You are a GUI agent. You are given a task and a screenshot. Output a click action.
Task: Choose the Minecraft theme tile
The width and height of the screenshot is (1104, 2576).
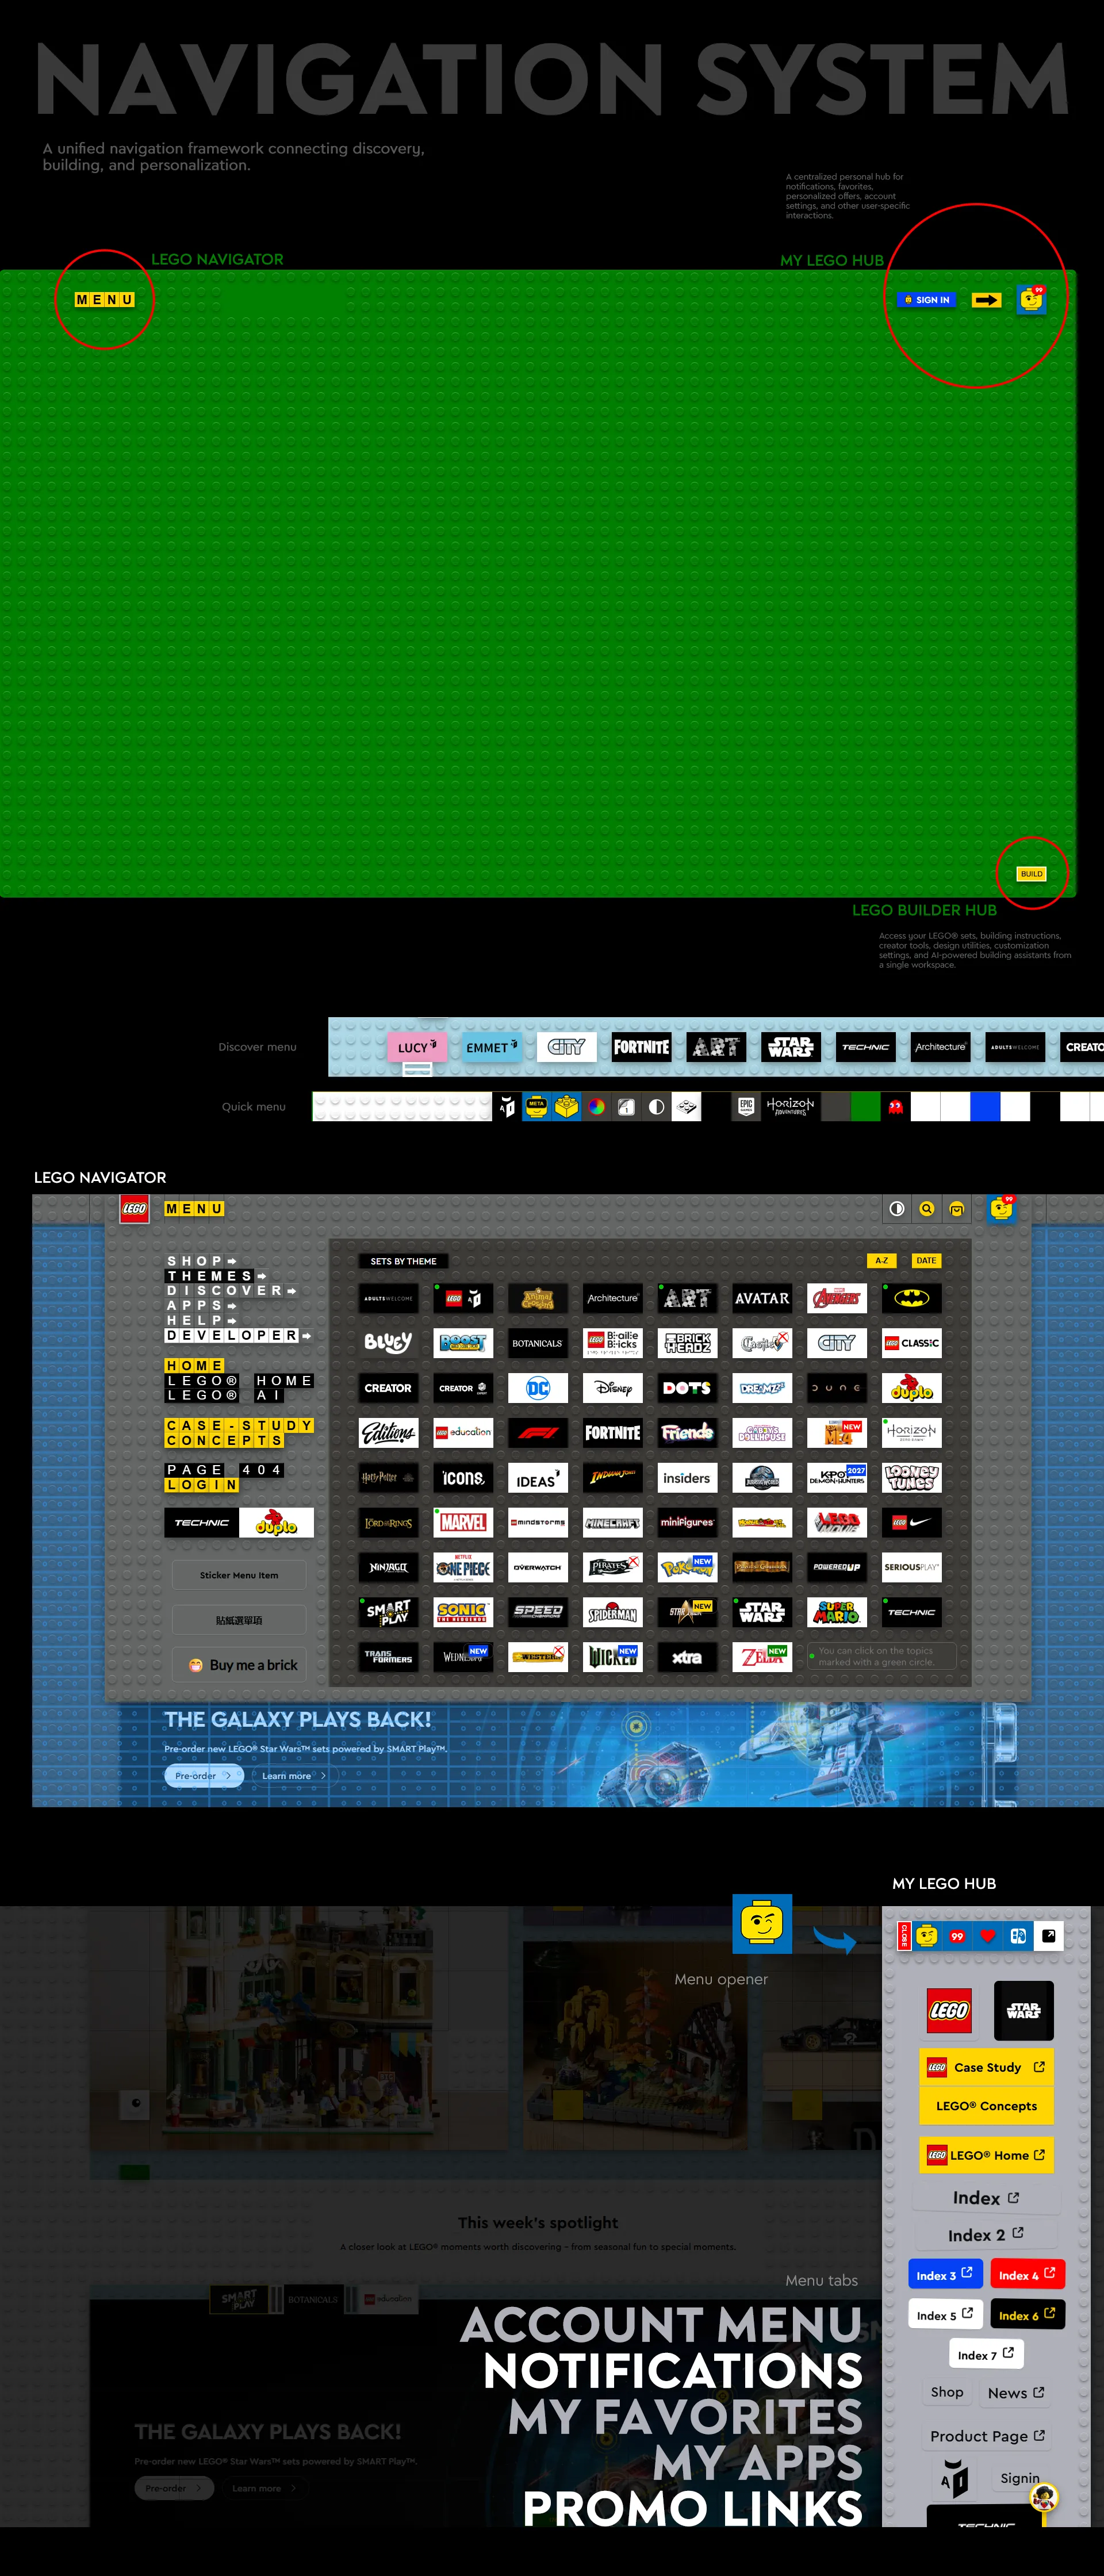coord(612,1522)
